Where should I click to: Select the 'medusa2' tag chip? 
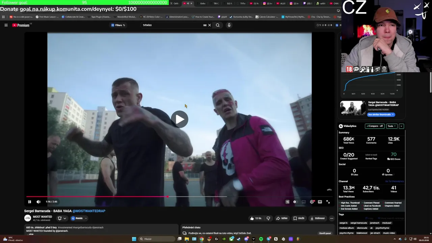[x=387, y=223]
